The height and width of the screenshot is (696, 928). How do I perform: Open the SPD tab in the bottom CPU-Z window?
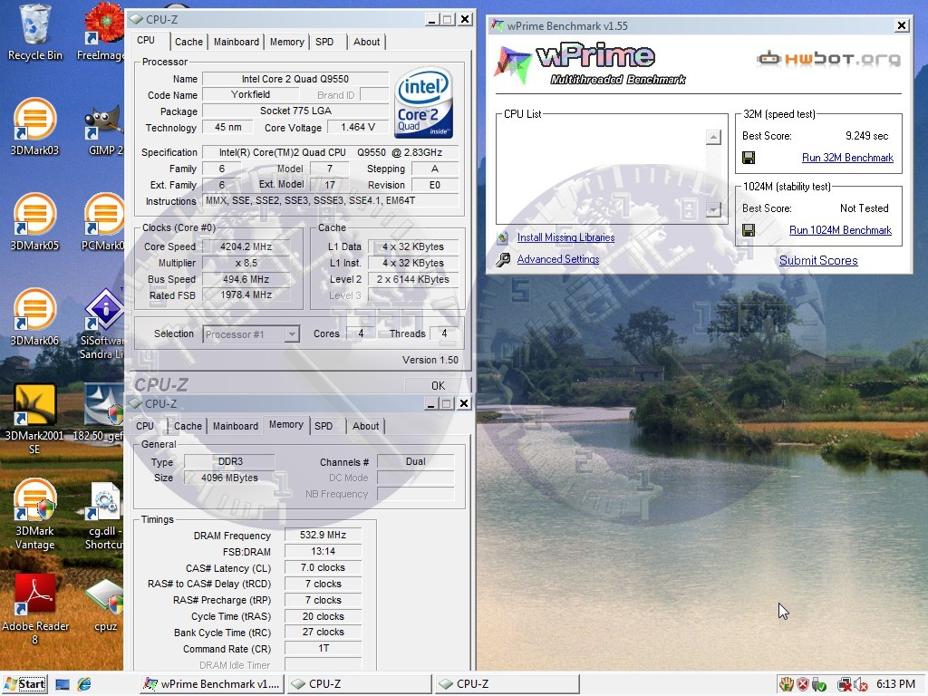(324, 426)
